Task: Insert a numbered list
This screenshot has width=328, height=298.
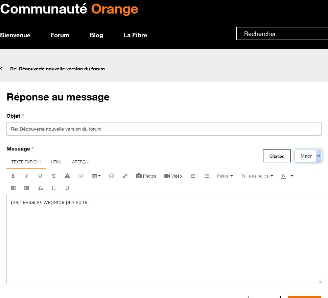Action: [193, 176]
